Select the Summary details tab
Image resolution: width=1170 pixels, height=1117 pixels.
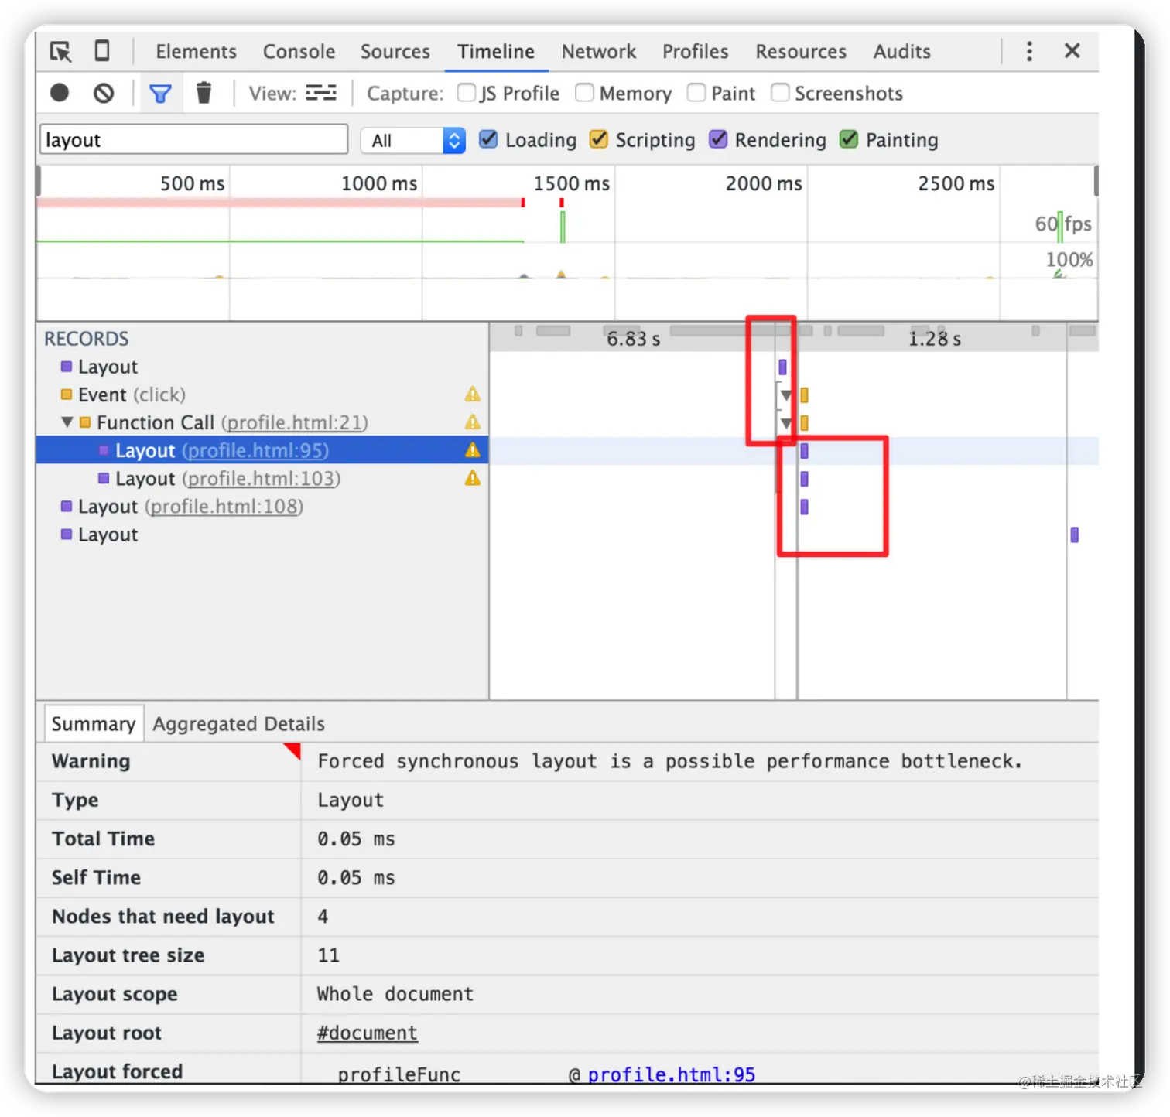94,724
